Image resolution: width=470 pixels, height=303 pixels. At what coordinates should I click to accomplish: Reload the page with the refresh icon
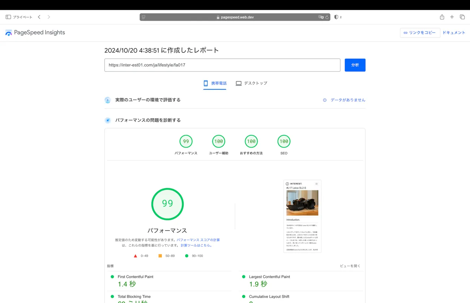(x=327, y=17)
